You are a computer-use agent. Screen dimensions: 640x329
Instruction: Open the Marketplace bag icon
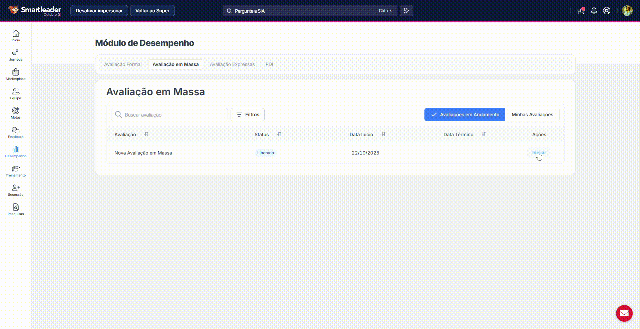16,72
